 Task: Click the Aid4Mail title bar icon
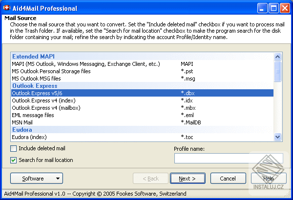[x=8, y=8]
